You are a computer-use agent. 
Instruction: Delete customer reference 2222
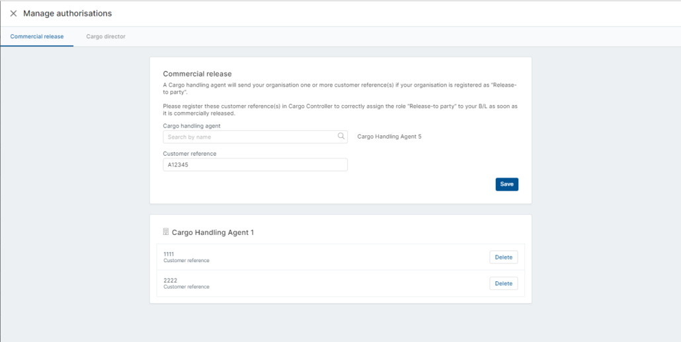[x=504, y=283]
